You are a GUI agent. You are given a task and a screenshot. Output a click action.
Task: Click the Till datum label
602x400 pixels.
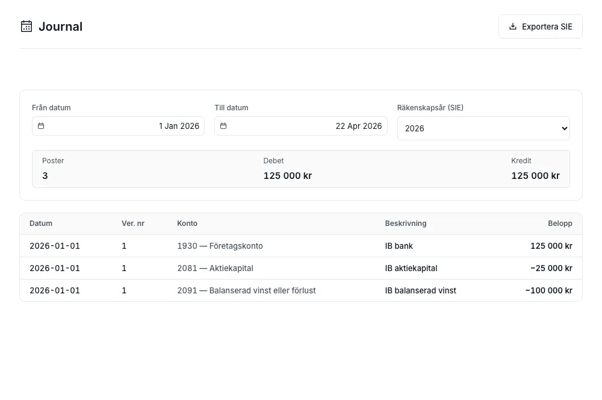coord(232,108)
